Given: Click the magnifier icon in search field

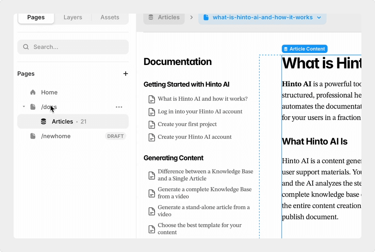Looking at the screenshot, I should point(26,47).
